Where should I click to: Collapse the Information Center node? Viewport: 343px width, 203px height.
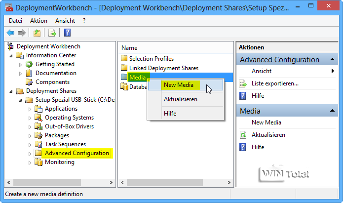coord(11,55)
